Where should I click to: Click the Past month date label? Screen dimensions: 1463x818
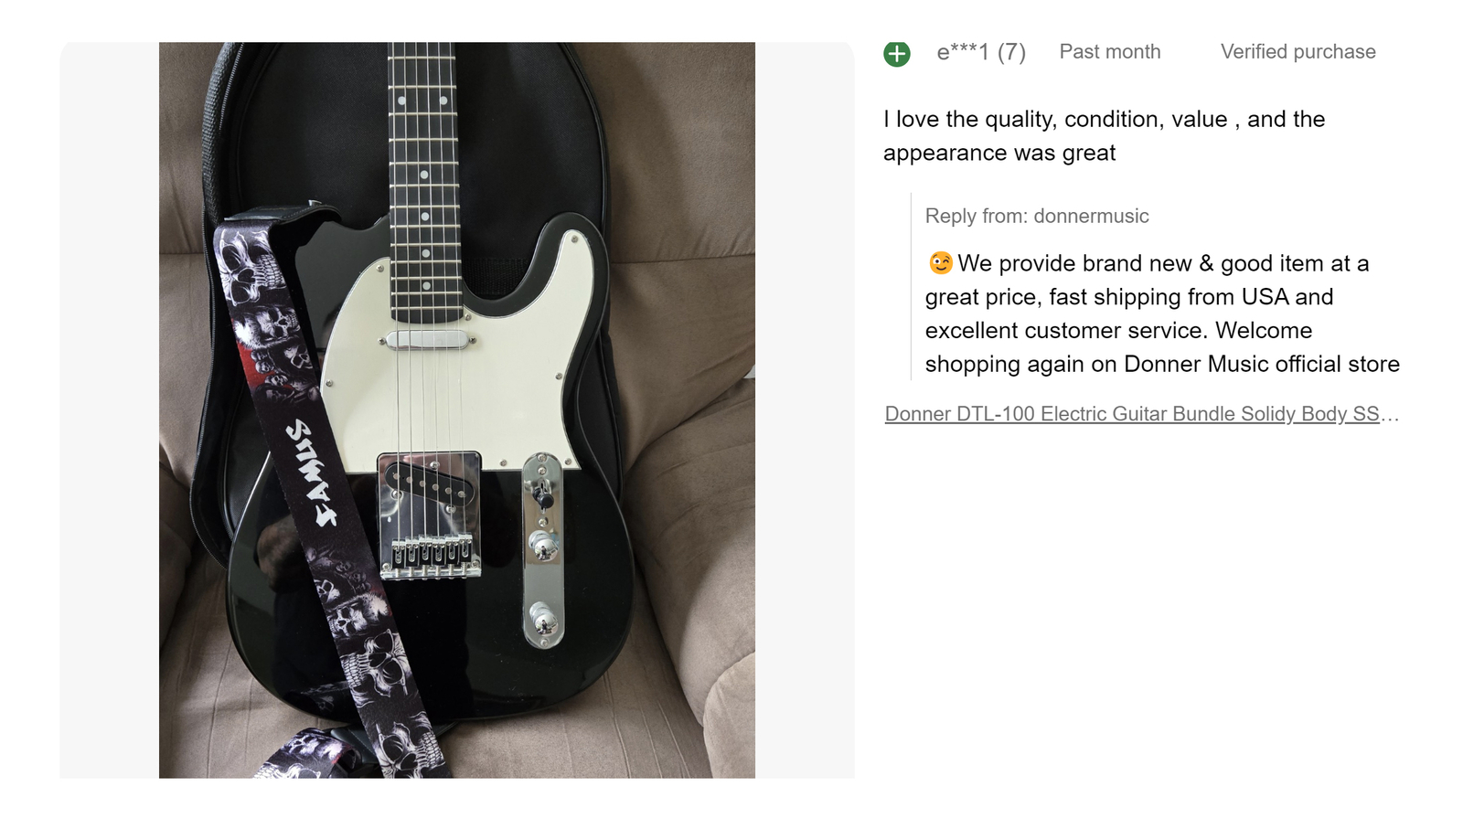coord(1109,52)
